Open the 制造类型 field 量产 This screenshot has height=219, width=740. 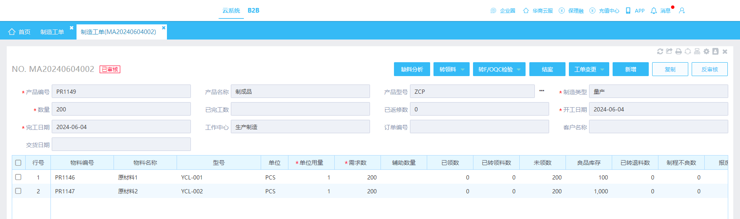[x=658, y=92]
